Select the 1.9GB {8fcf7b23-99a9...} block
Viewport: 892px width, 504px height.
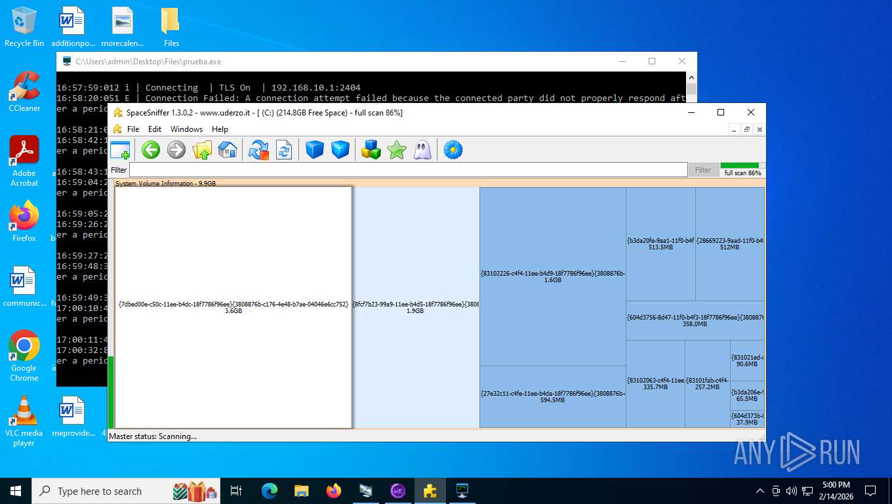pos(416,307)
